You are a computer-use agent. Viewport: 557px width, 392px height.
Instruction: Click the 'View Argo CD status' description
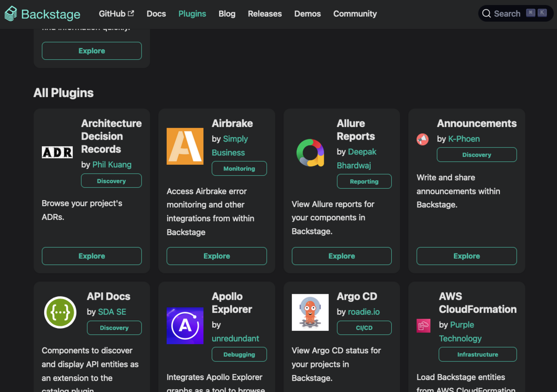coord(336,364)
